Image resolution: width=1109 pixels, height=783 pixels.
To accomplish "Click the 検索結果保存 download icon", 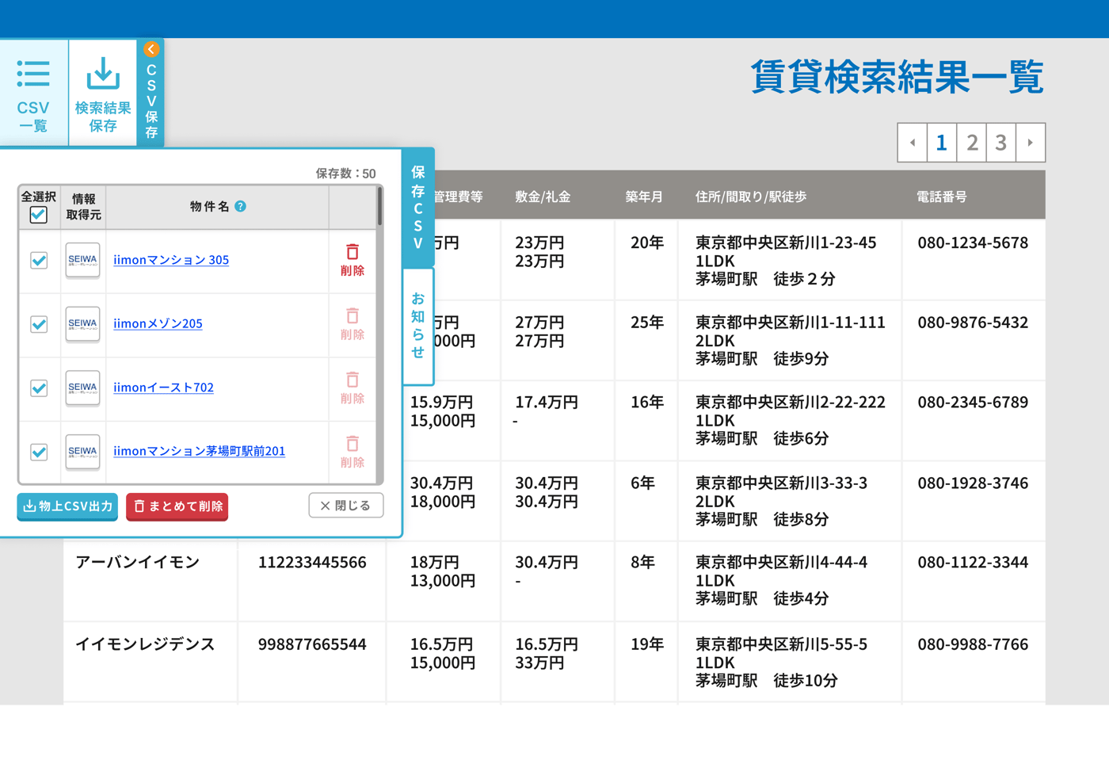I will click(103, 74).
